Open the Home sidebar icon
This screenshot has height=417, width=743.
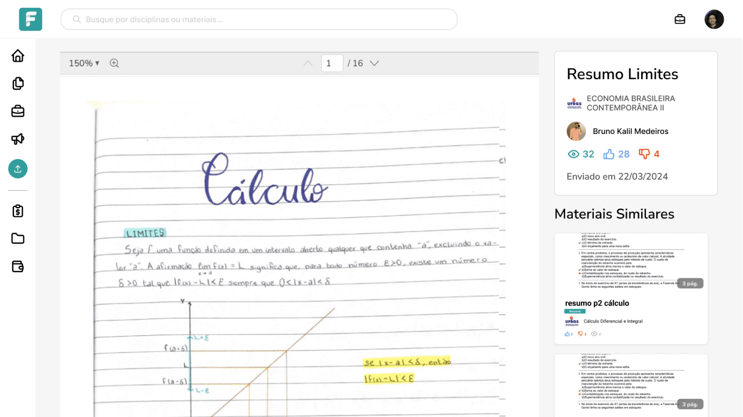tap(18, 56)
